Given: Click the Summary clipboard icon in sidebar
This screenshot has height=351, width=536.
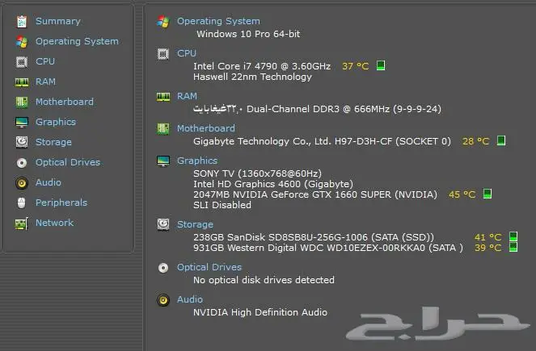Looking at the screenshot, I should click(x=21, y=21).
